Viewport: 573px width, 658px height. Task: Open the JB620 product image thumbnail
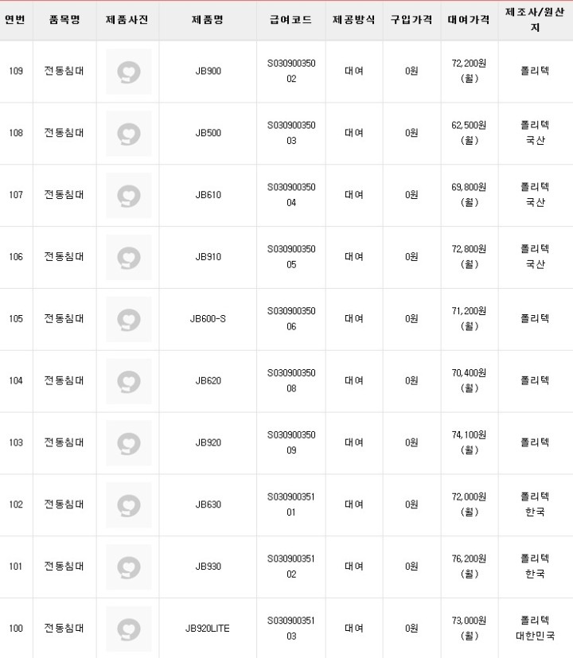point(128,381)
